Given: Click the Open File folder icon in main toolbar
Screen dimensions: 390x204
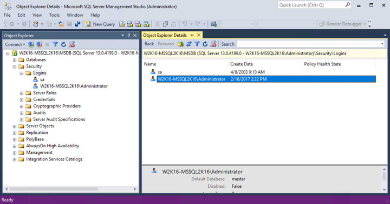Looking at the screenshot, I should coord(61,24).
